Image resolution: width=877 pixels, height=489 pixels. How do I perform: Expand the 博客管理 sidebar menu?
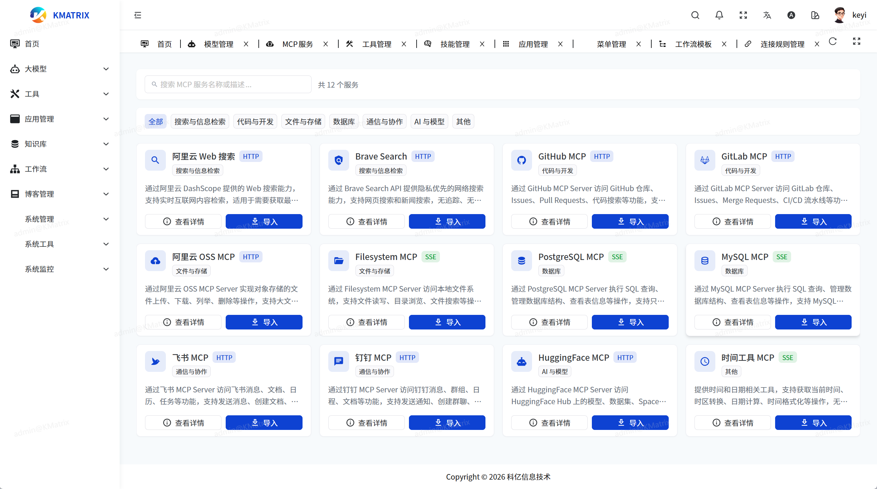point(60,194)
